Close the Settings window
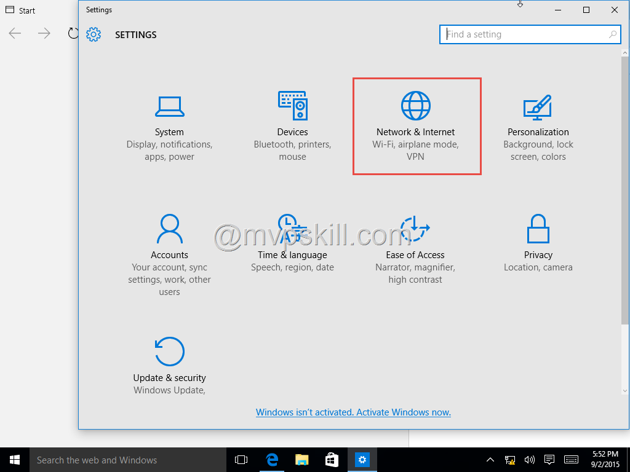Image resolution: width=630 pixels, height=472 pixels. pos(615,10)
